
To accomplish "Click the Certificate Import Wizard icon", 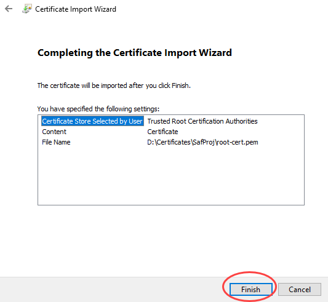I will (x=27, y=9).
